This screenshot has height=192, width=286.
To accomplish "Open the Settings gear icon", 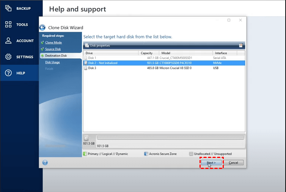I will click(x=8, y=57).
